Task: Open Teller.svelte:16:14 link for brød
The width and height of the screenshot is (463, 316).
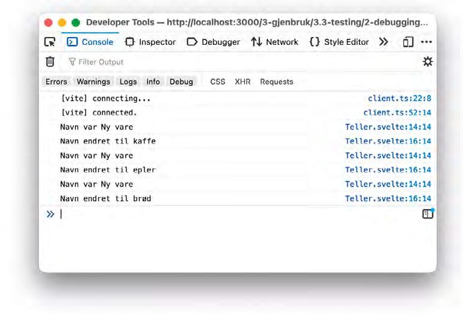Action: coord(388,198)
